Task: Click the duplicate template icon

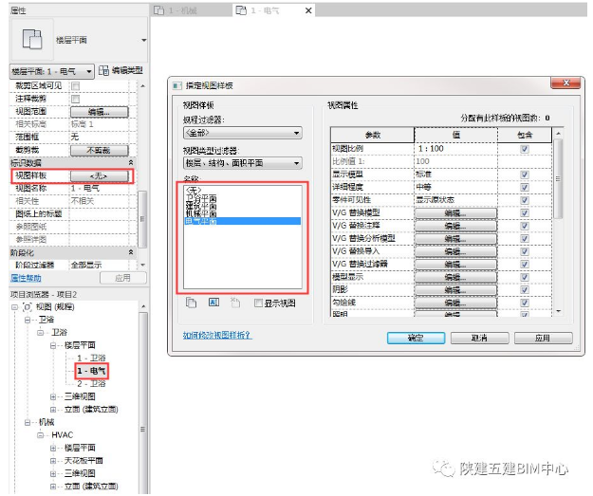Action: point(192,303)
